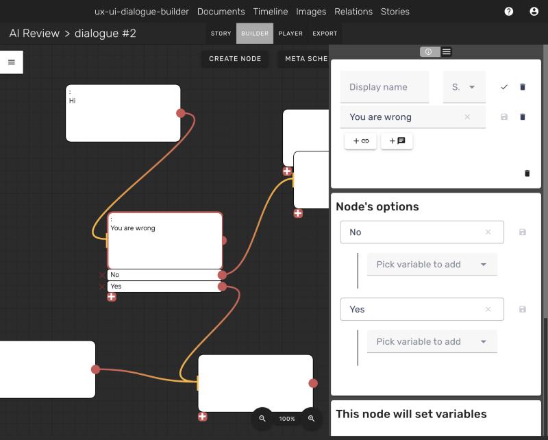Save the 'Yes' option
This screenshot has height=440, width=548.
tap(523, 309)
